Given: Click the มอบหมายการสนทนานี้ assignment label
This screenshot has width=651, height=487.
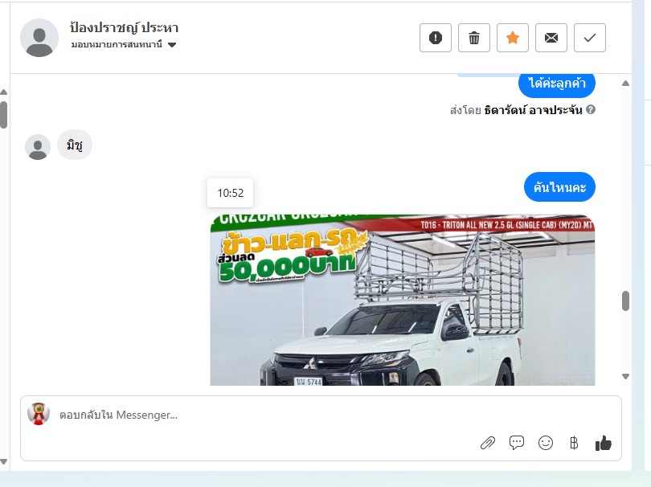Looking at the screenshot, I should coord(117,44).
